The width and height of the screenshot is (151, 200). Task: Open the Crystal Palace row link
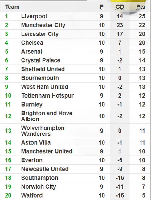click(x=41, y=60)
